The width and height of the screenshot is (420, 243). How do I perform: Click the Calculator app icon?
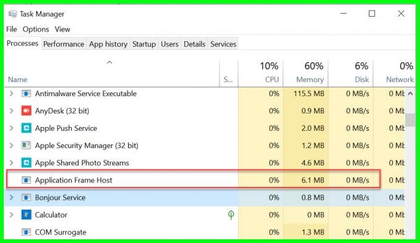pos(27,215)
